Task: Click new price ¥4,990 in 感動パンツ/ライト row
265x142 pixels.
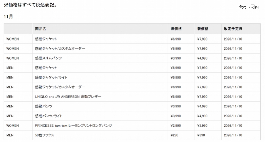Action: coord(202,116)
